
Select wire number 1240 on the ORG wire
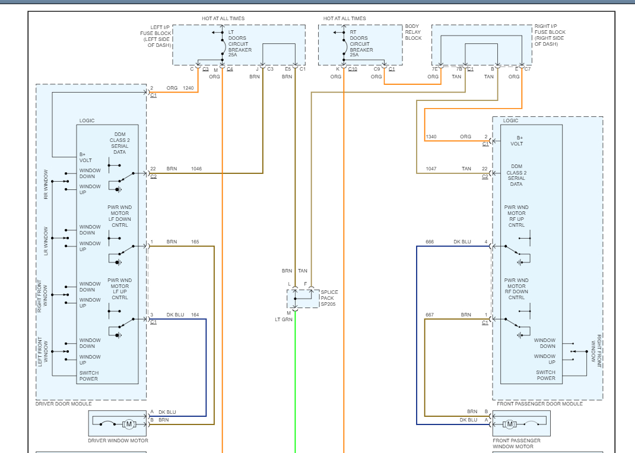pyautogui.click(x=188, y=88)
